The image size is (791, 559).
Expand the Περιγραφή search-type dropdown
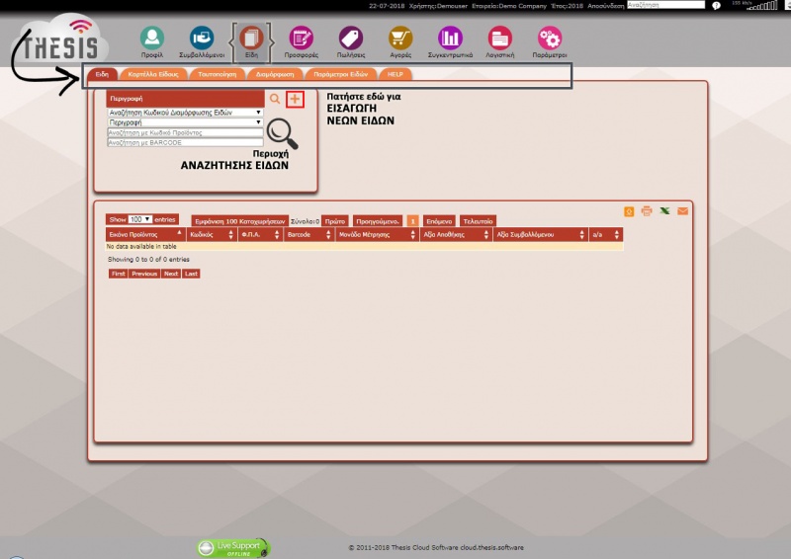coord(185,122)
